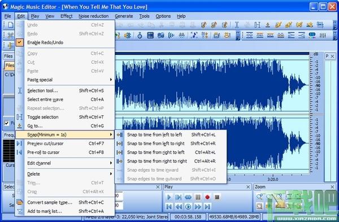Open the overflow chevron at the filter toolbar's right end
Screen dimensions: 339x222
click(335, 36)
